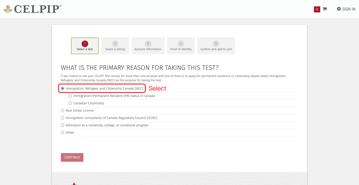The height and width of the screenshot is (185, 359).
Task: Pick Real Estate License as reason
Action: click(63, 110)
